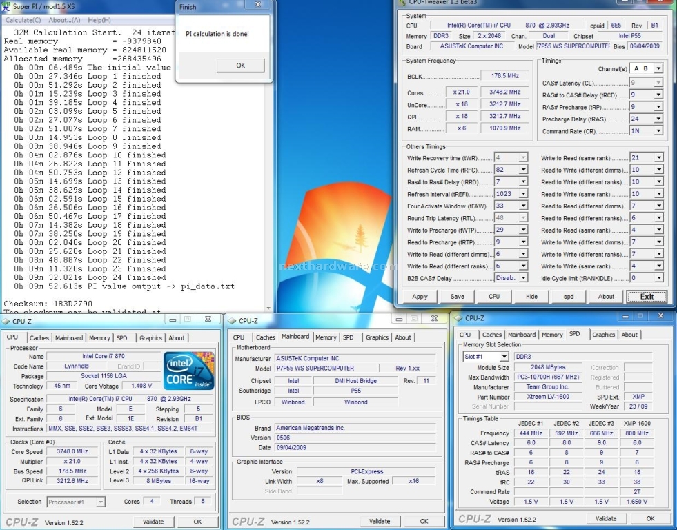Minimize the CPU-Z SPD window

click(625, 316)
